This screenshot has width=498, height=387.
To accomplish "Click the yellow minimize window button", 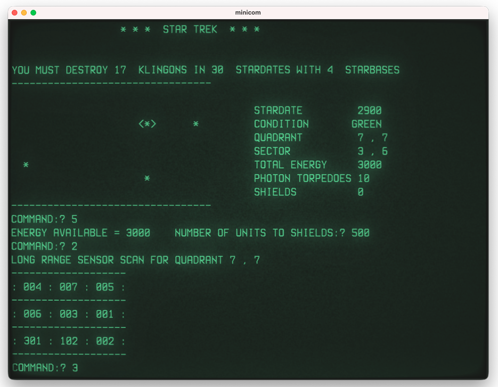I will point(24,13).
